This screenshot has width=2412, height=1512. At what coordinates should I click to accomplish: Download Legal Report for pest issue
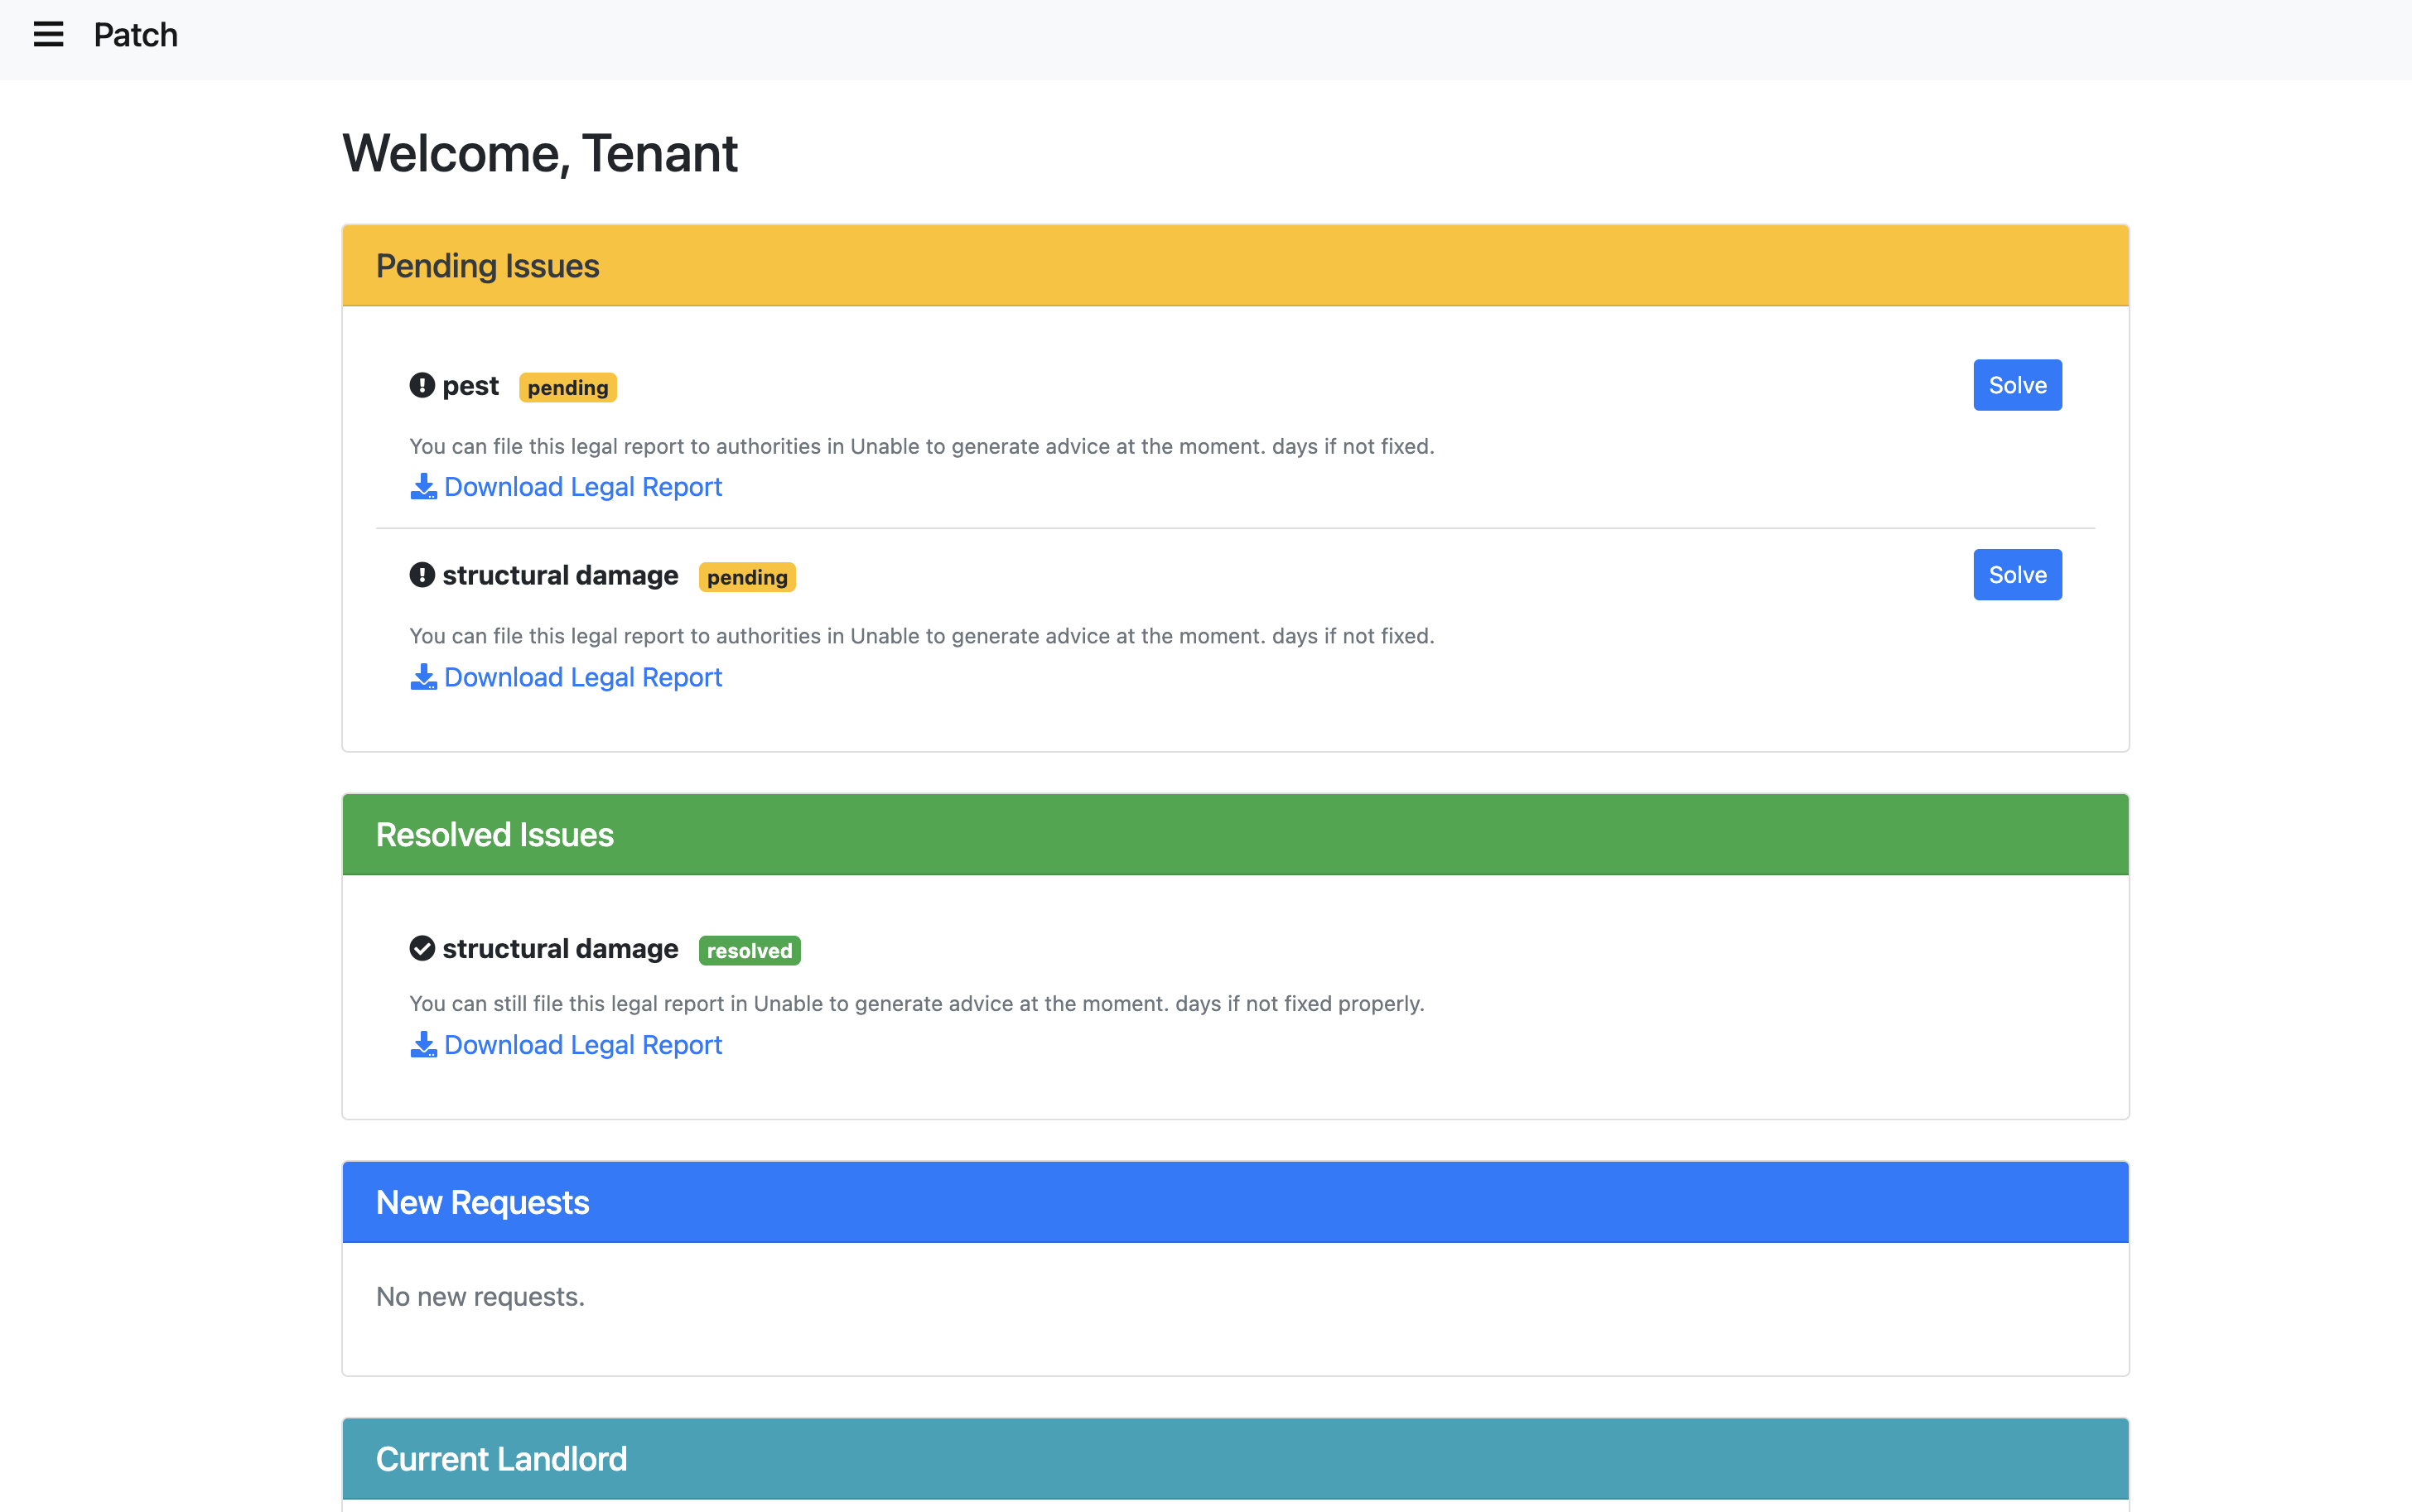coord(582,487)
